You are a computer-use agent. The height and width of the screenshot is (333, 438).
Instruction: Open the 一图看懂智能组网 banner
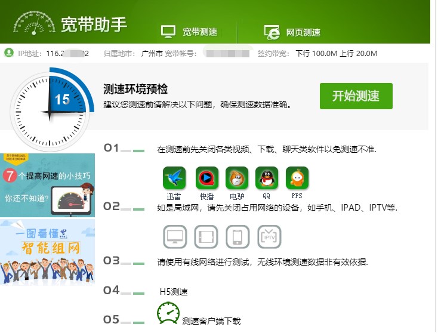(47, 252)
